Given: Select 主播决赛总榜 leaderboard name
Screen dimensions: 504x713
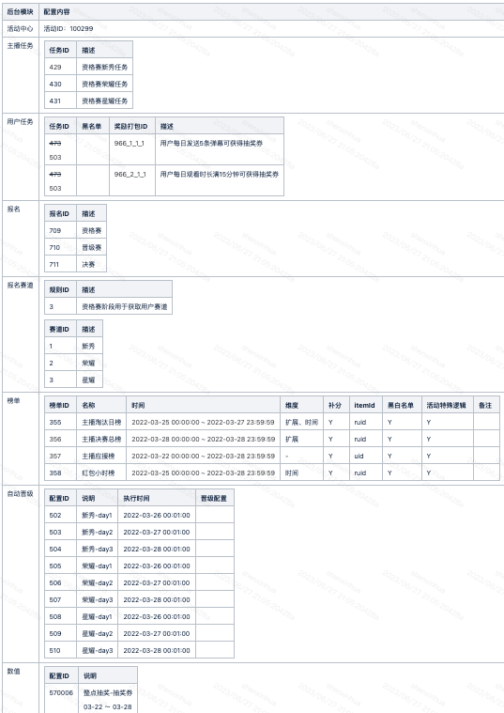Looking at the screenshot, I should 101,439.
